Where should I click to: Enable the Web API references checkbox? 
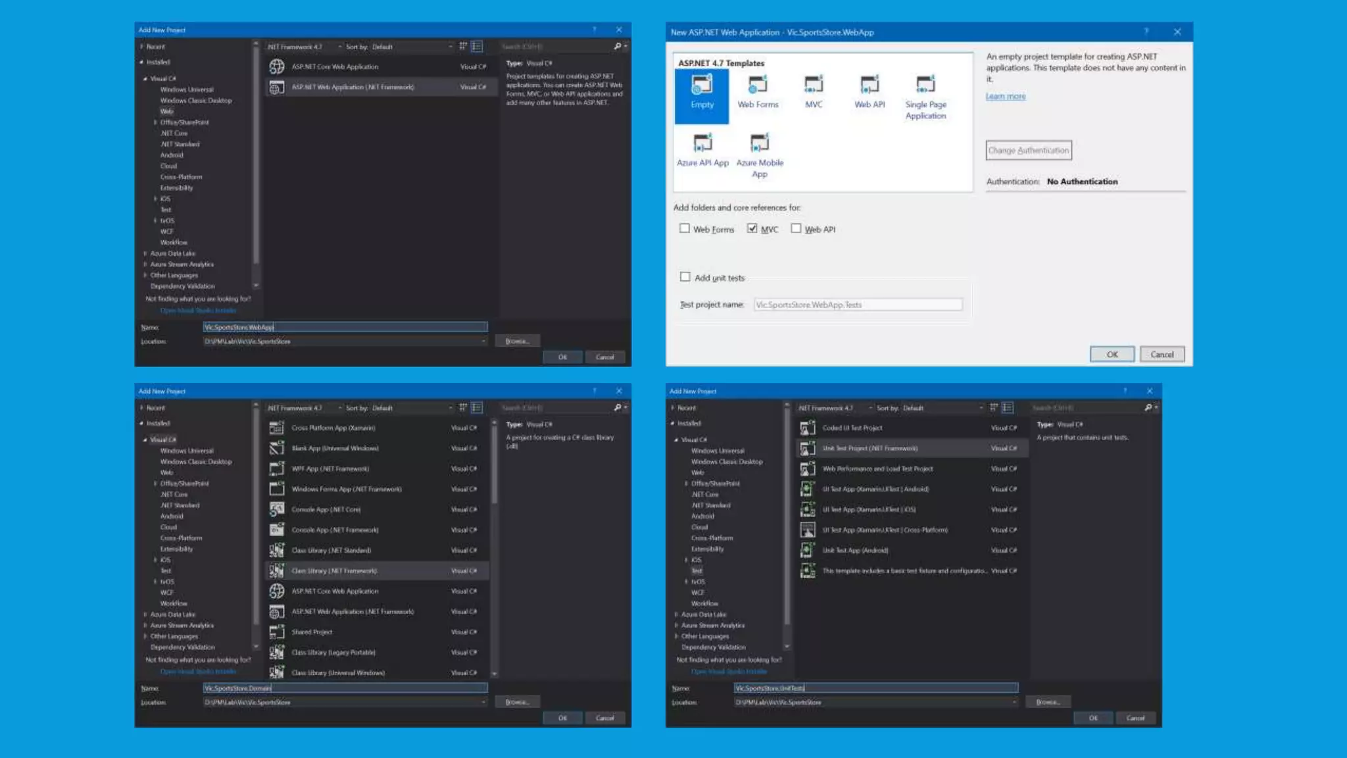coord(796,228)
